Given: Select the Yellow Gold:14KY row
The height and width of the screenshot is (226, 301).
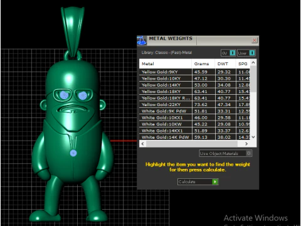Looking at the screenshot, I should (194, 85).
